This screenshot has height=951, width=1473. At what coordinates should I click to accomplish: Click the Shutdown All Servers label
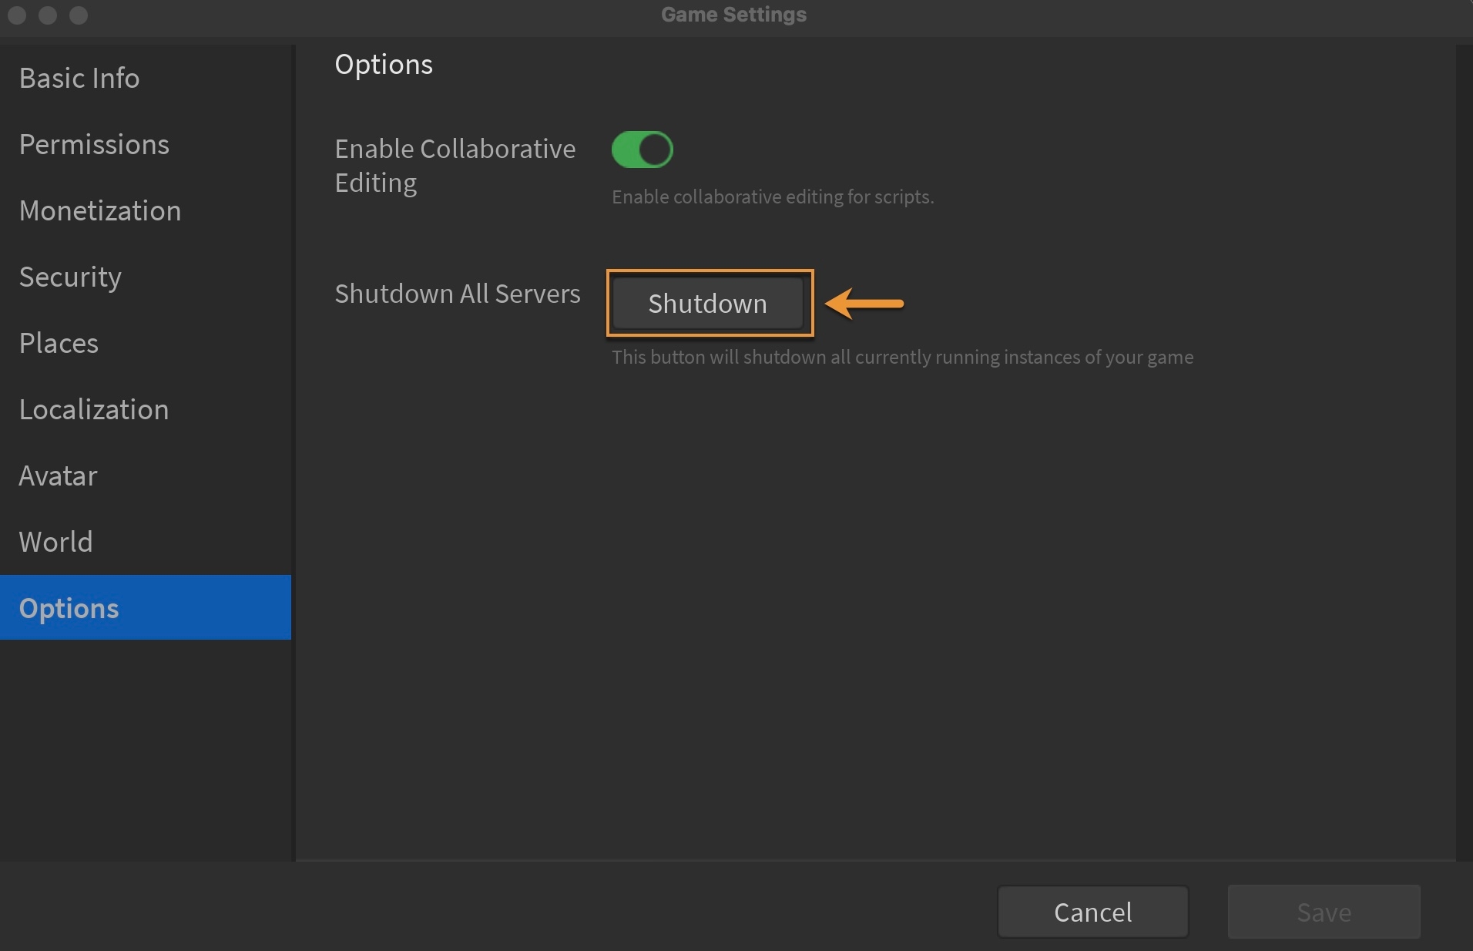click(x=458, y=294)
